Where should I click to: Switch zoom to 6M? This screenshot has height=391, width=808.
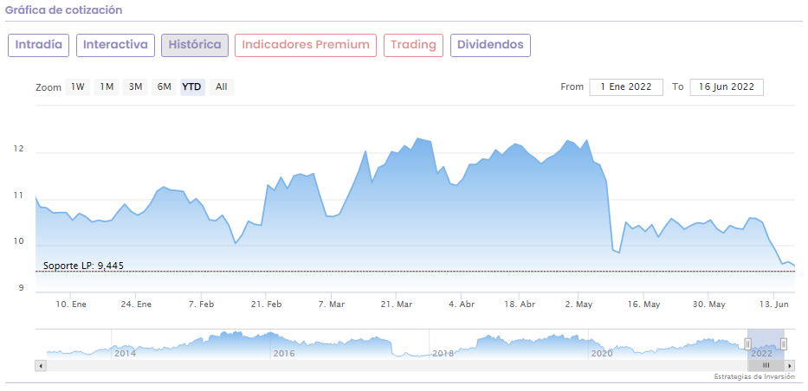coord(164,87)
